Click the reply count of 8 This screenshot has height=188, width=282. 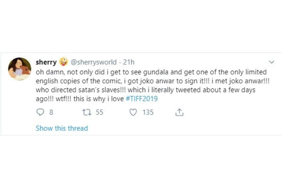[x=51, y=112]
